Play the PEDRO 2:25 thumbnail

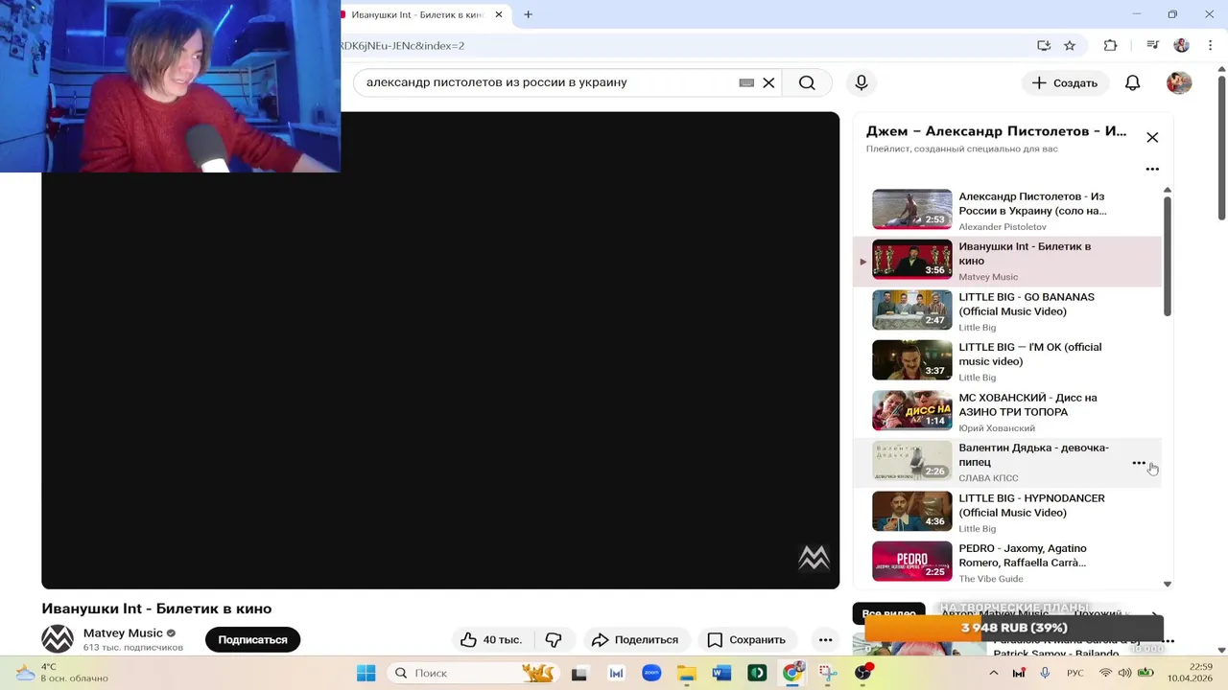pos(911,562)
